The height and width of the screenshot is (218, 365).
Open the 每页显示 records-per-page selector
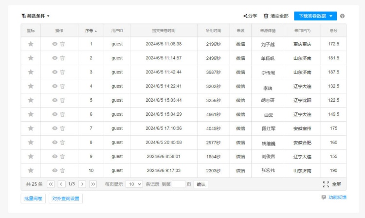pyautogui.click(x=134, y=184)
